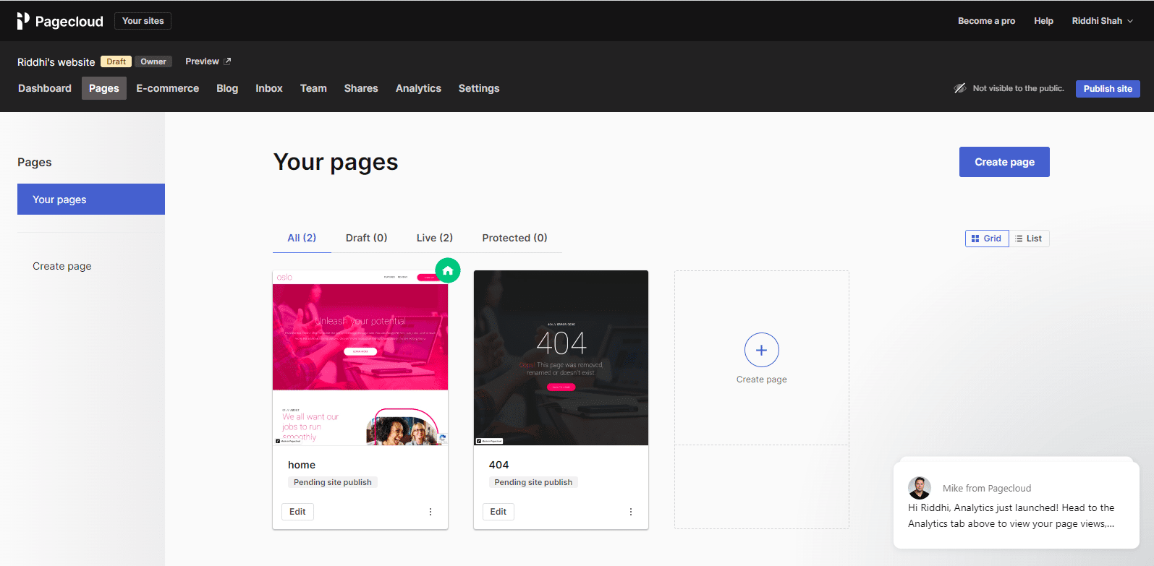Select the Draft (0) tab
Image resolution: width=1154 pixels, height=566 pixels.
366,238
